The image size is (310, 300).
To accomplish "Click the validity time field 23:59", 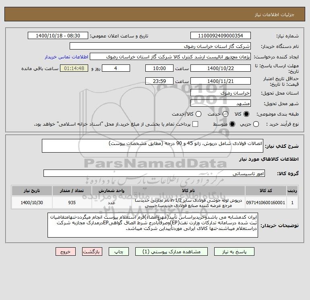I will (x=159, y=81).
